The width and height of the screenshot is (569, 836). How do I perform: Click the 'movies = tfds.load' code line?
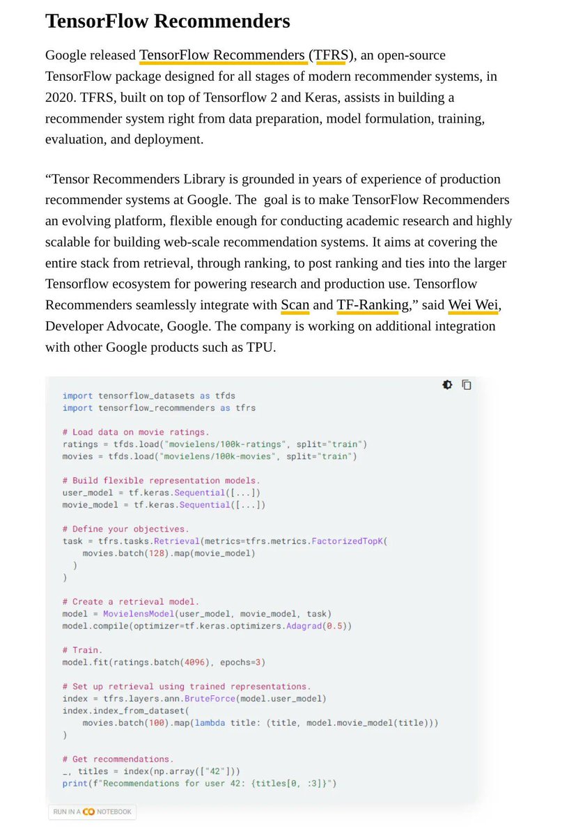[210, 456]
